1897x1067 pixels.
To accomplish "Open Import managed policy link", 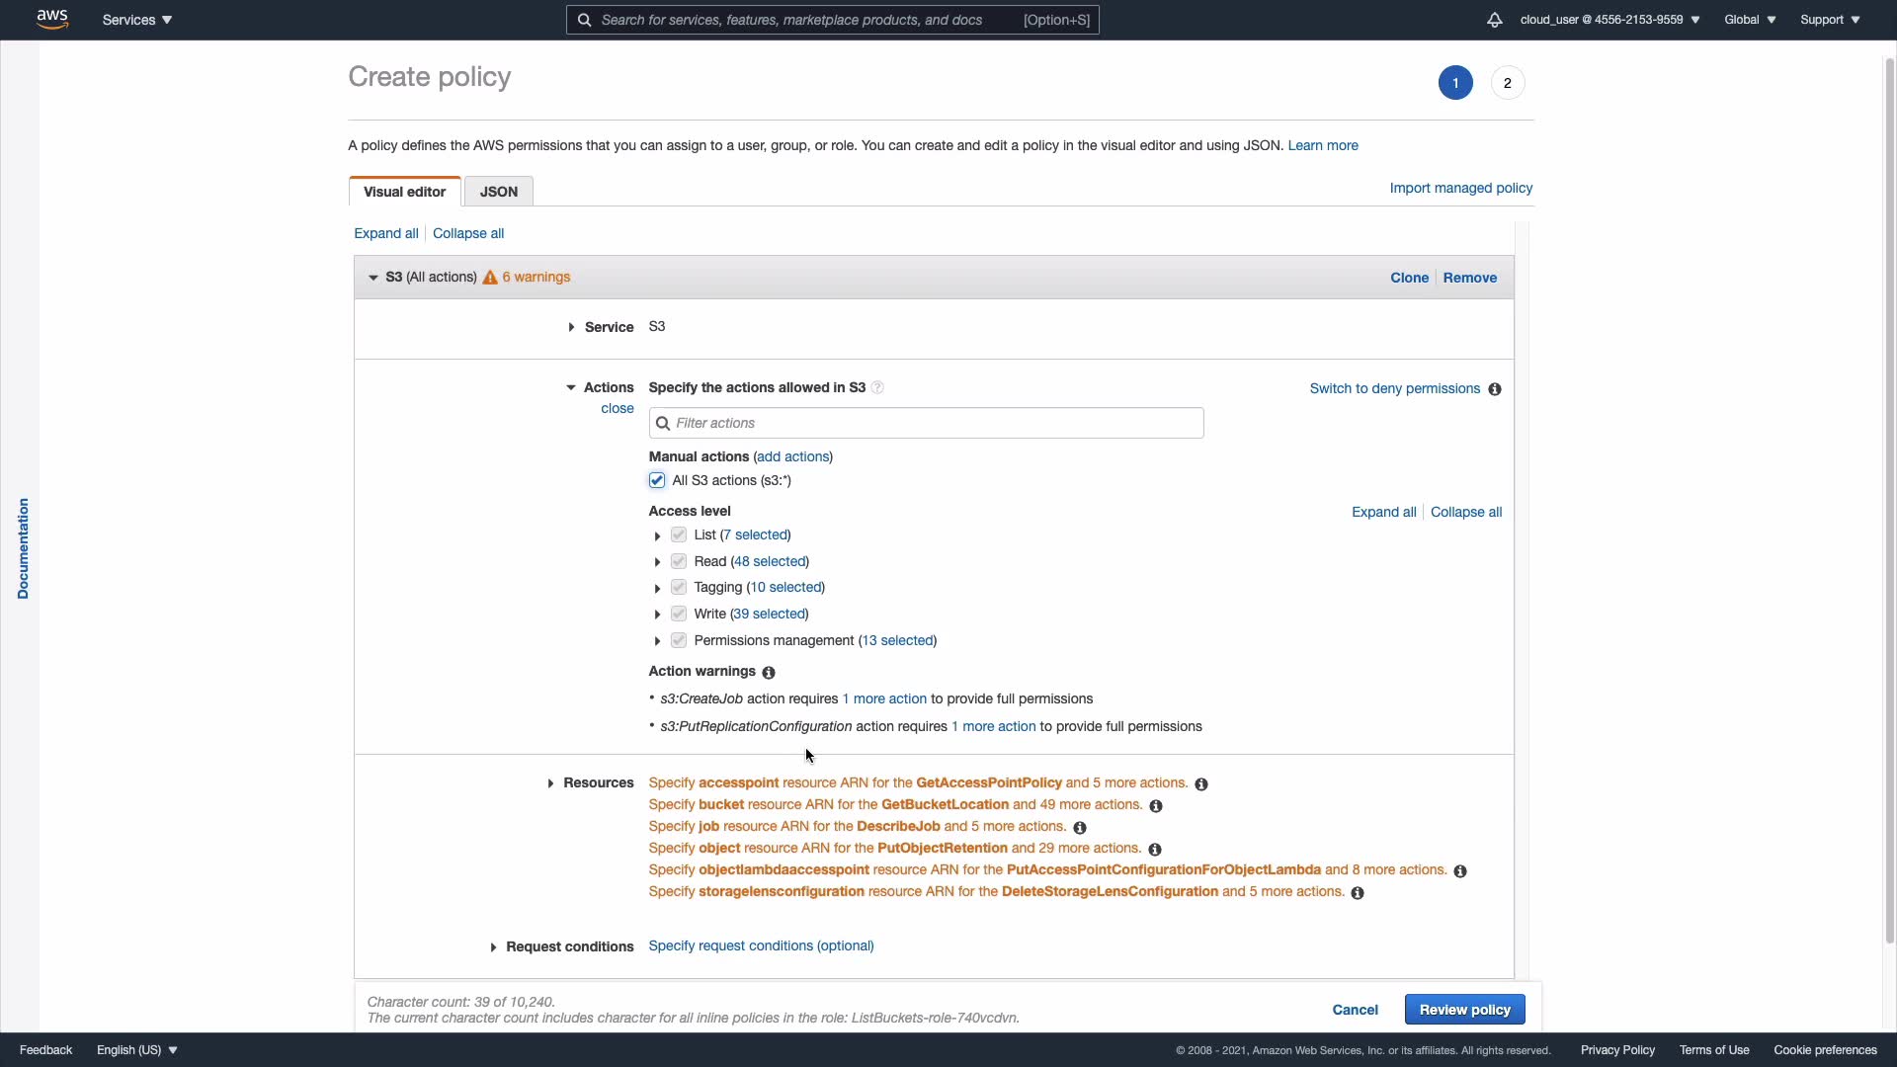I will [1460, 188].
